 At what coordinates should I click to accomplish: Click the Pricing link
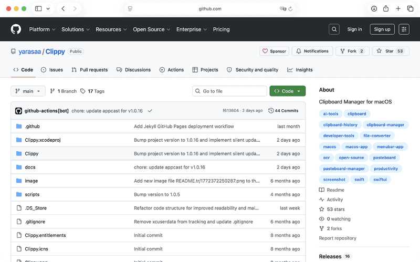point(221,29)
